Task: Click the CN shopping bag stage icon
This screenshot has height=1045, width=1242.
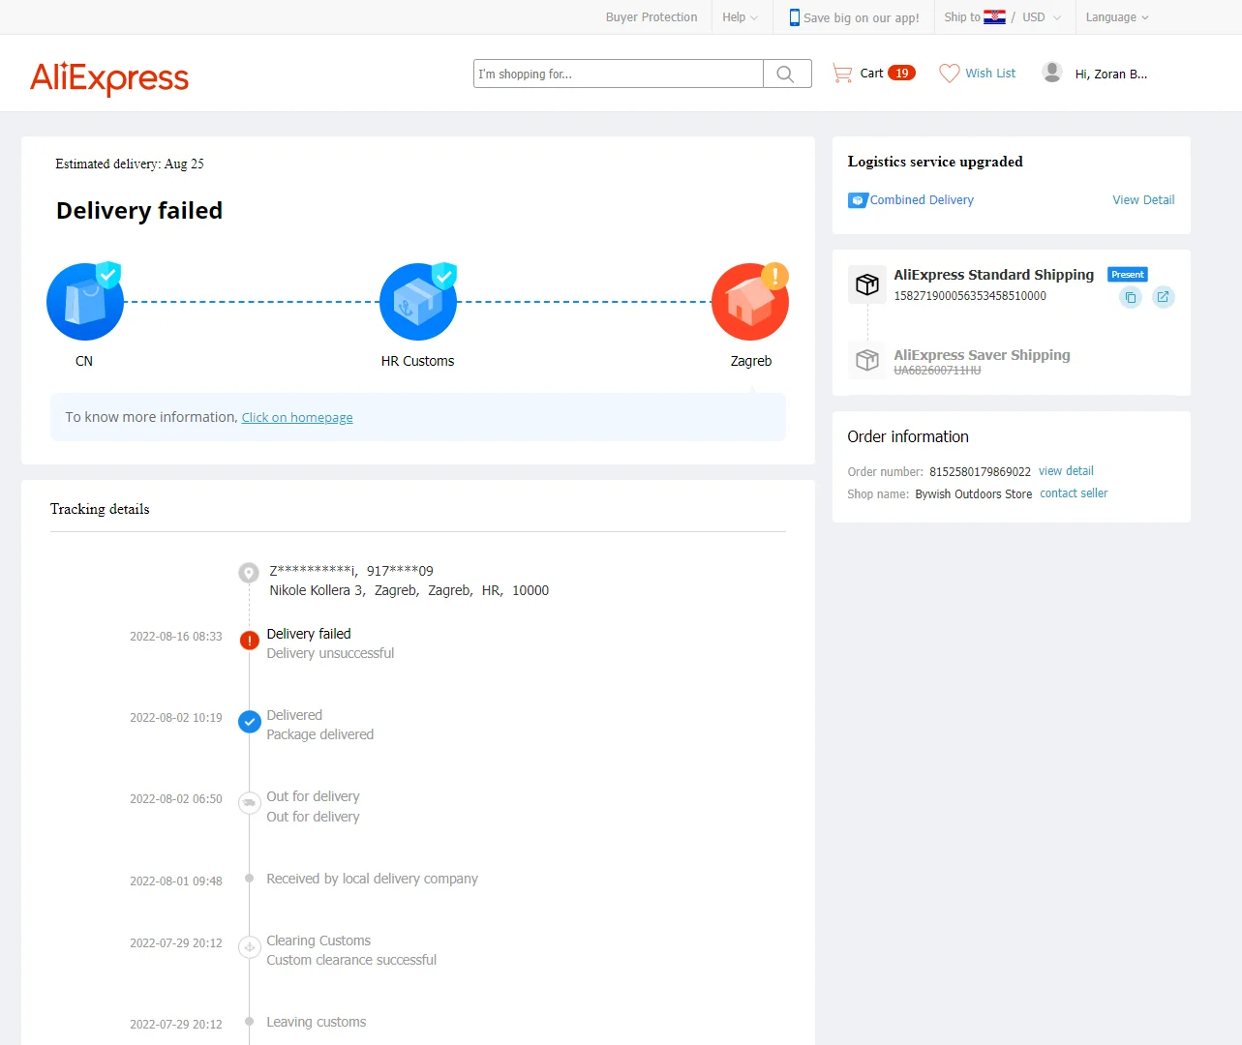Action: point(85,302)
